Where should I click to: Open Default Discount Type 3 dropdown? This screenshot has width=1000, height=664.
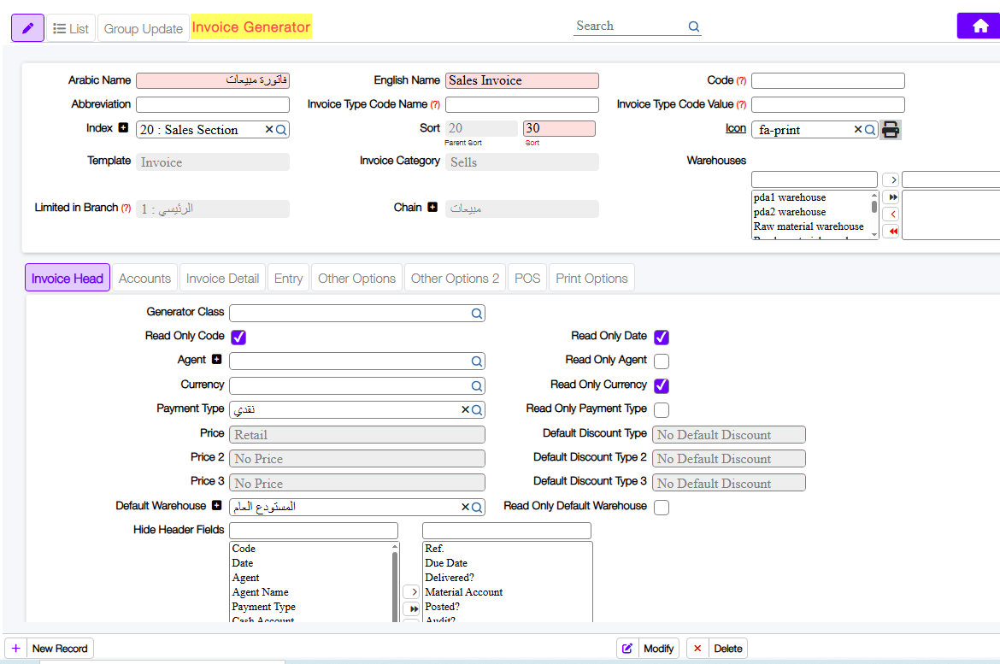click(729, 483)
